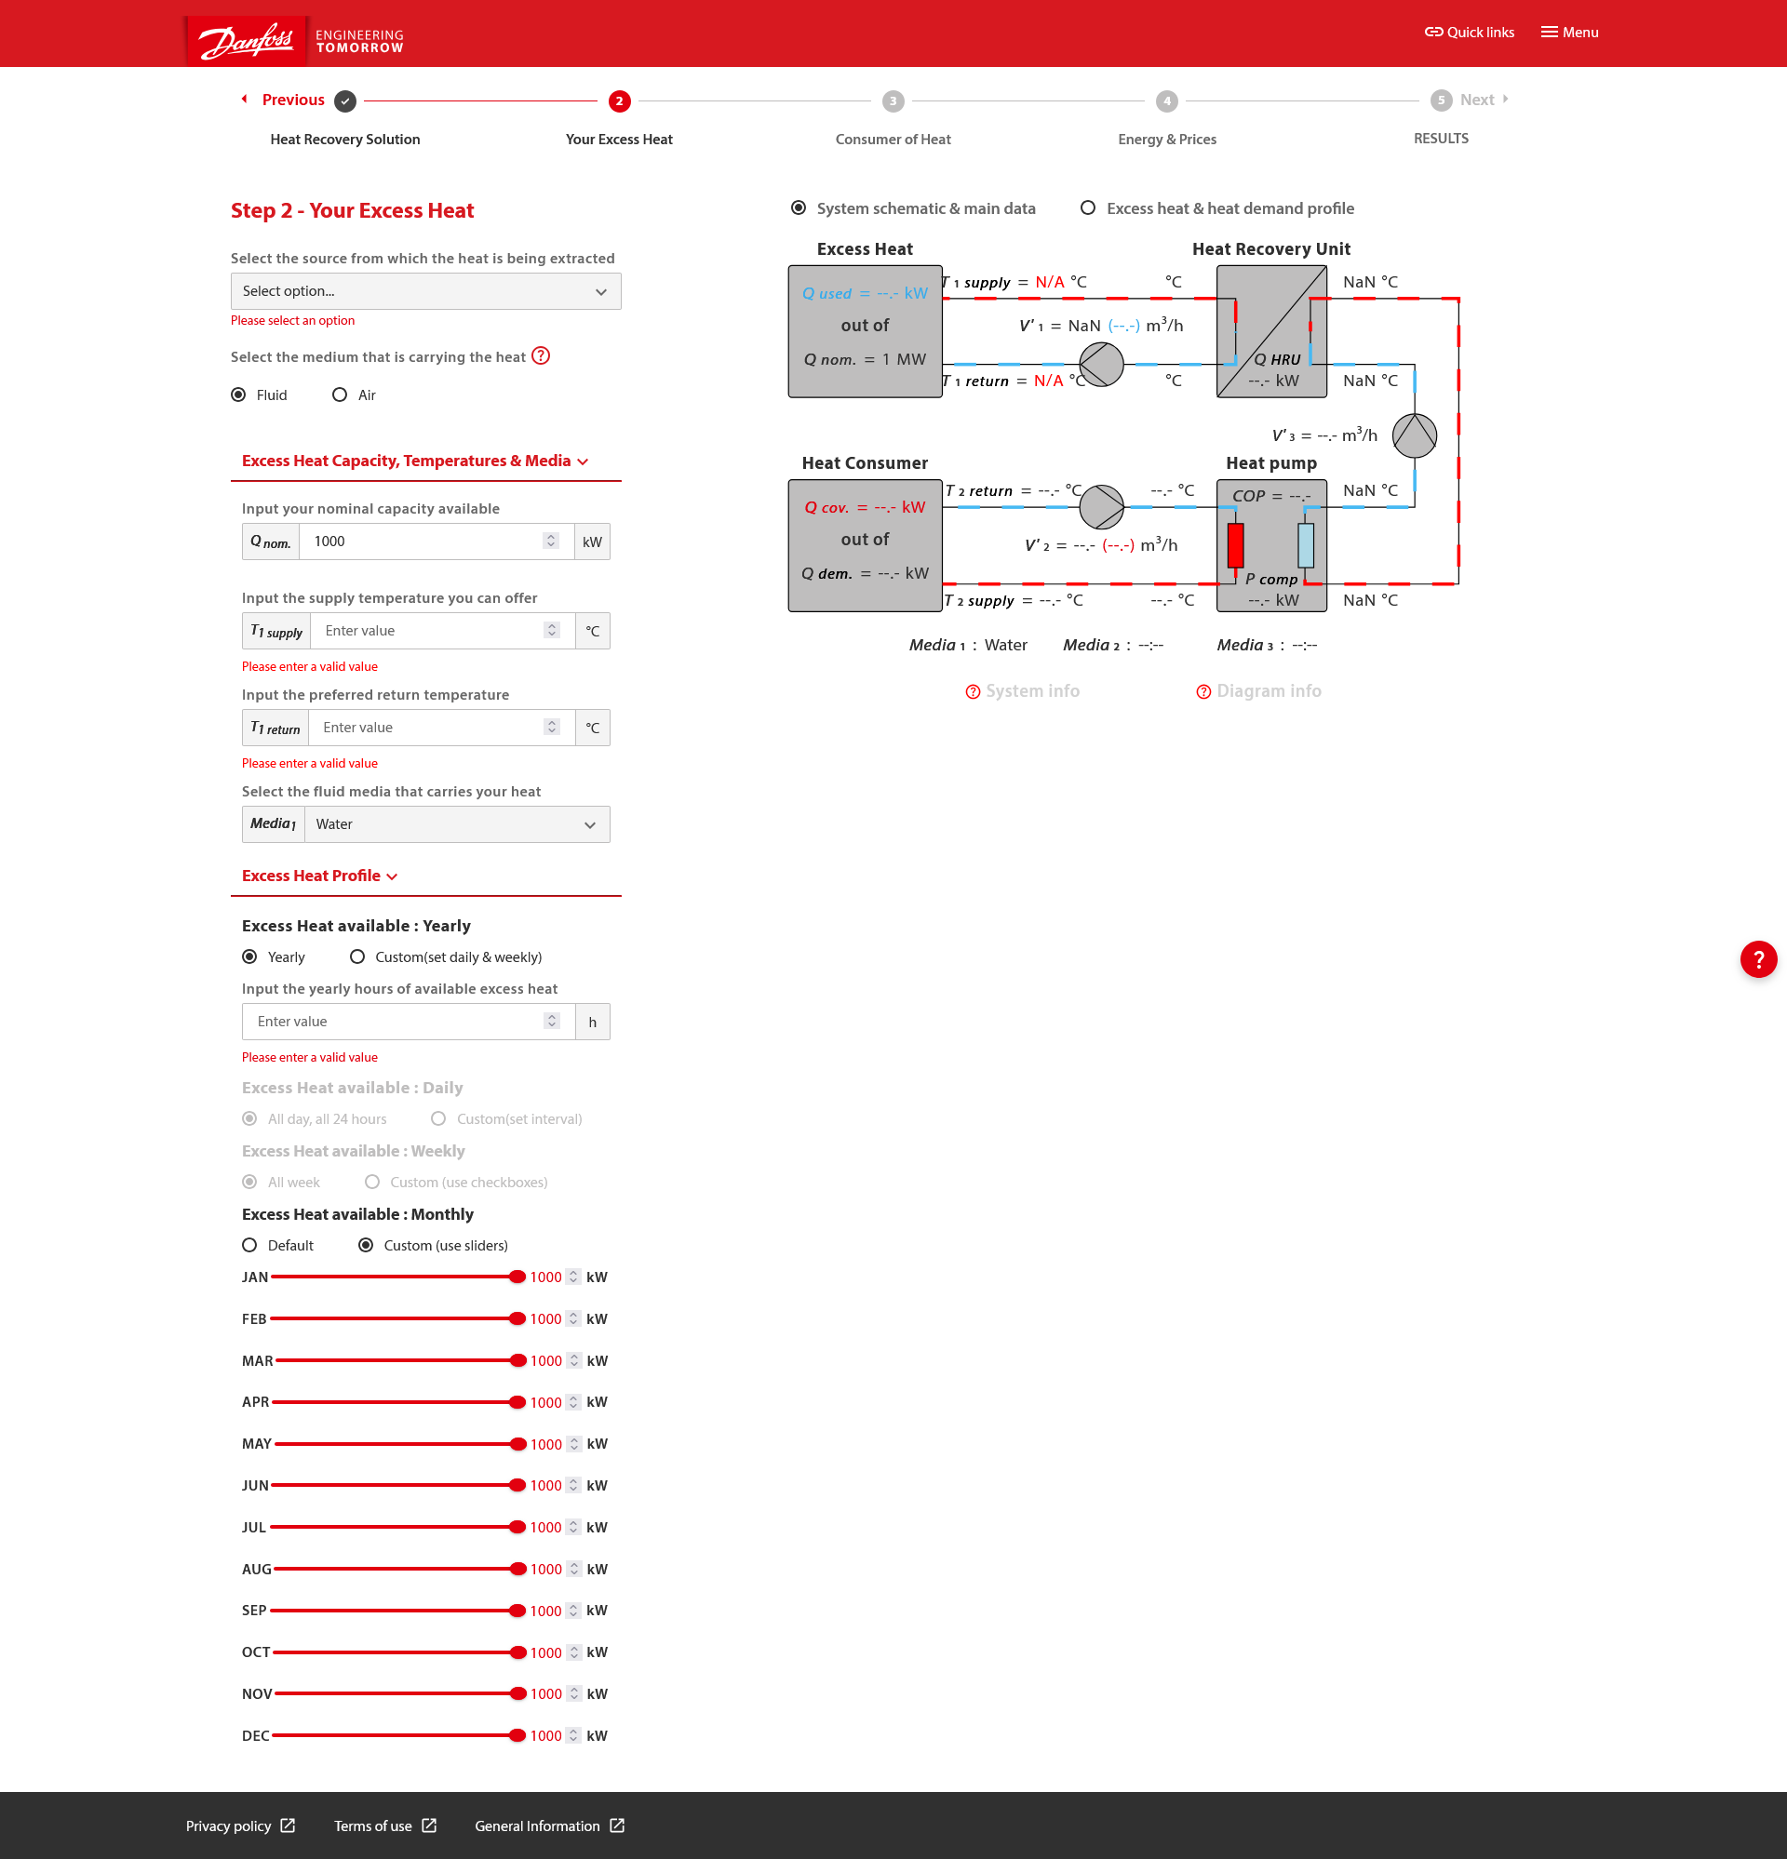Choose Custom (set daily & weekly) availability
This screenshot has height=1859, width=1787.
coord(357,957)
